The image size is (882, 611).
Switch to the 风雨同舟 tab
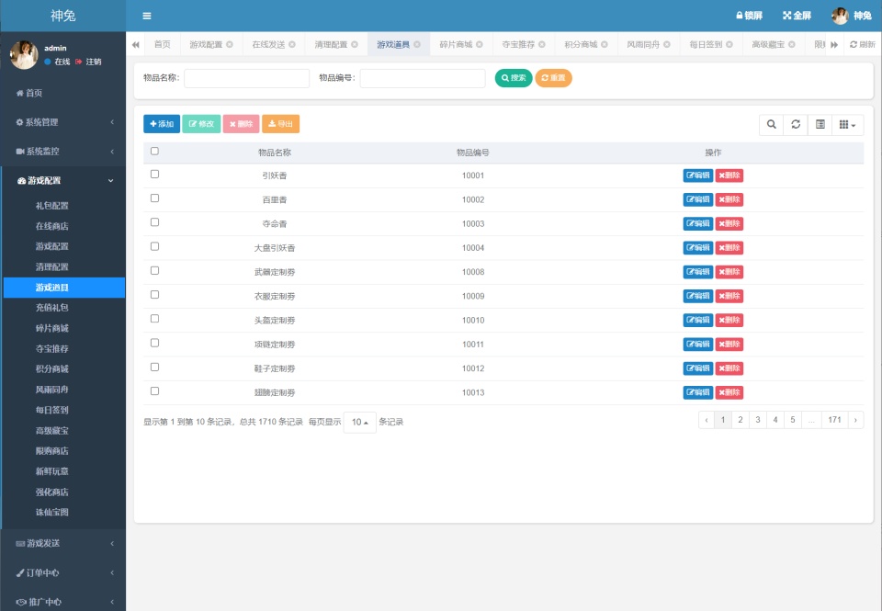(643, 44)
